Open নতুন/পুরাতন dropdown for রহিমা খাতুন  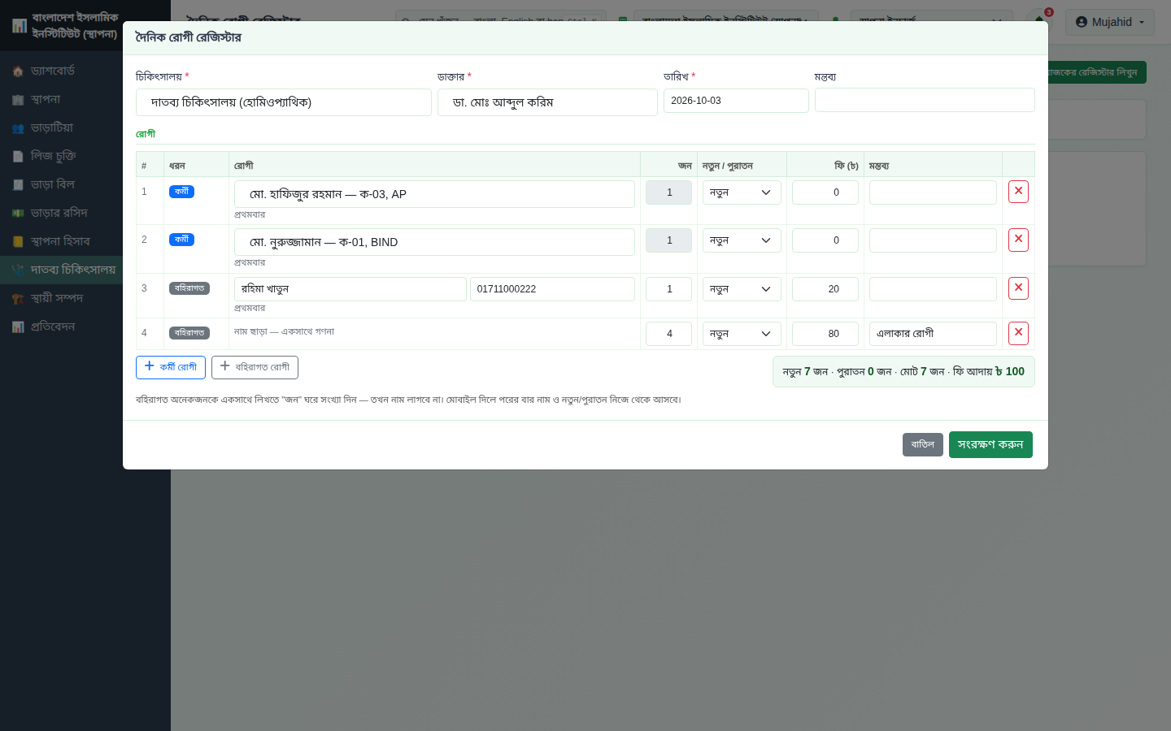point(742,289)
